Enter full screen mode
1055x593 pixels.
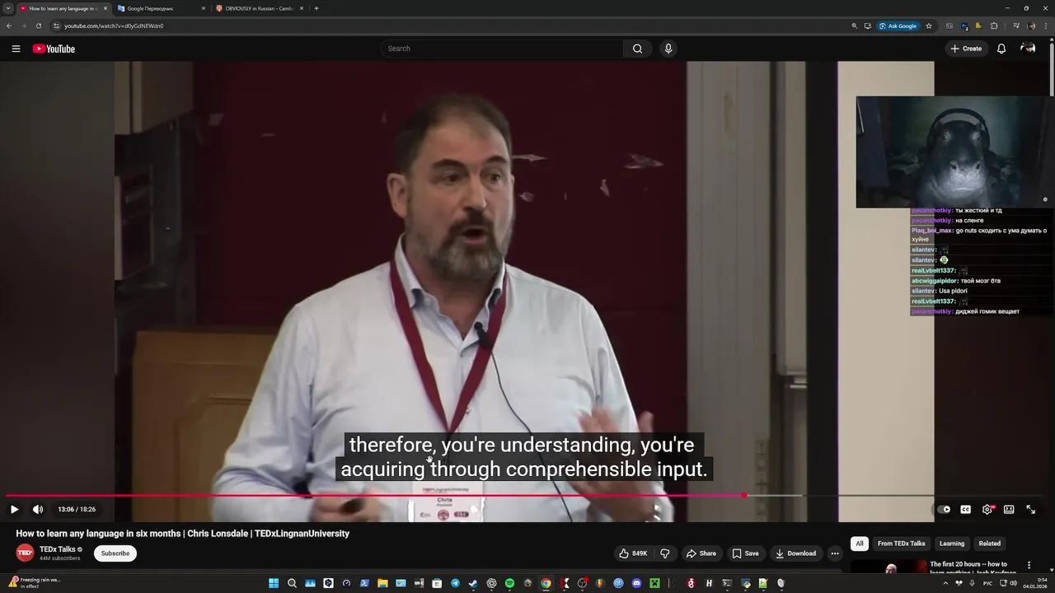[x=1030, y=510]
